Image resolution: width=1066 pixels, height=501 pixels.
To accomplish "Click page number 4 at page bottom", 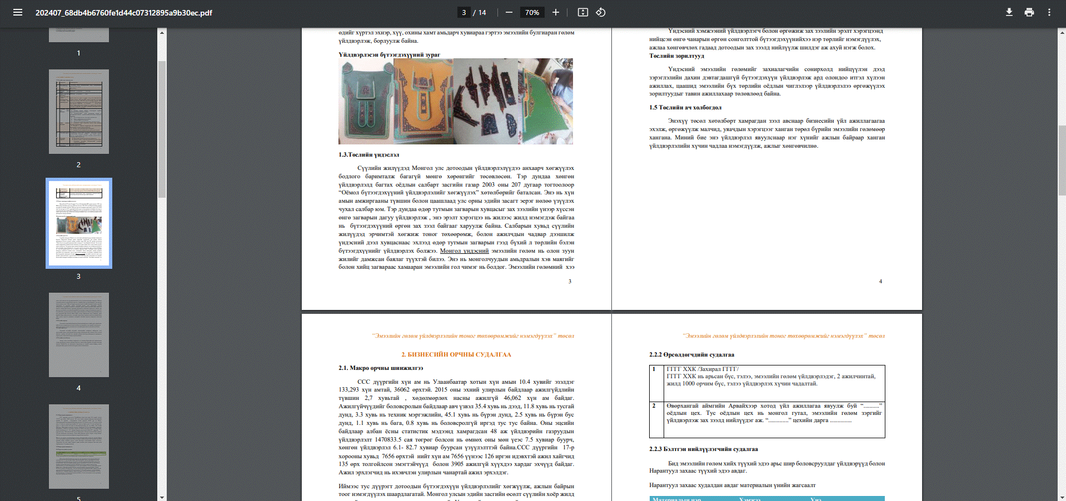I will click(880, 281).
